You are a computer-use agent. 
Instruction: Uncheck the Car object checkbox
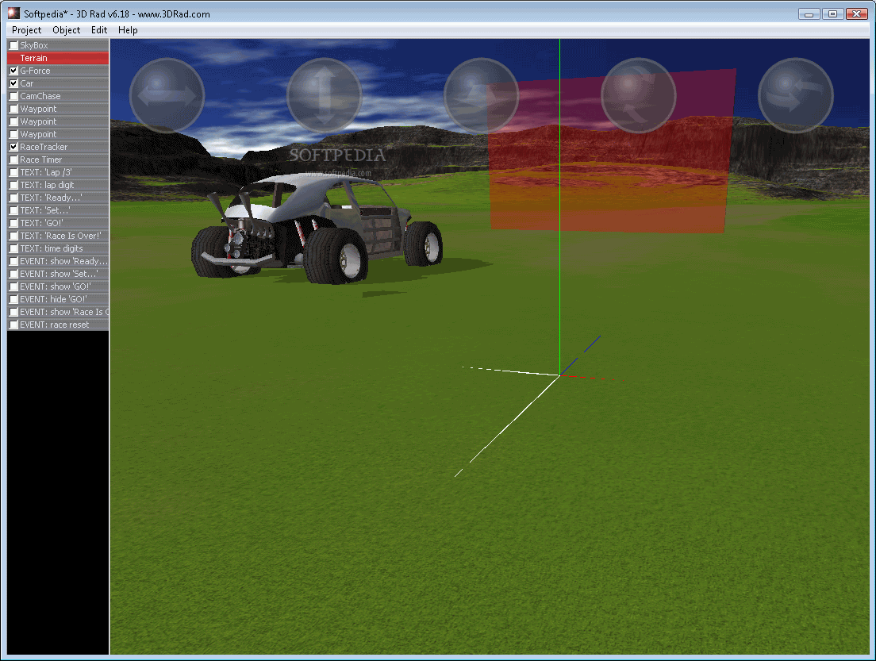pyautogui.click(x=14, y=84)
